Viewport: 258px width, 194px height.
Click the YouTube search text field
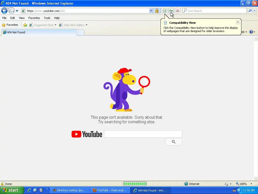pyautogui.click(x=143, y=134)
